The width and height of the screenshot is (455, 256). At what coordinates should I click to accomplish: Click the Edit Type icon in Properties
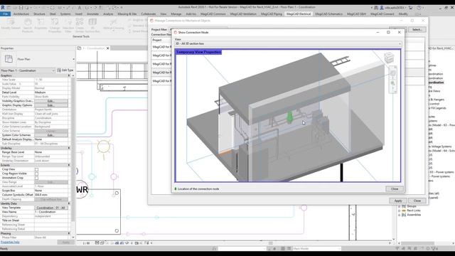coord(59,70)
